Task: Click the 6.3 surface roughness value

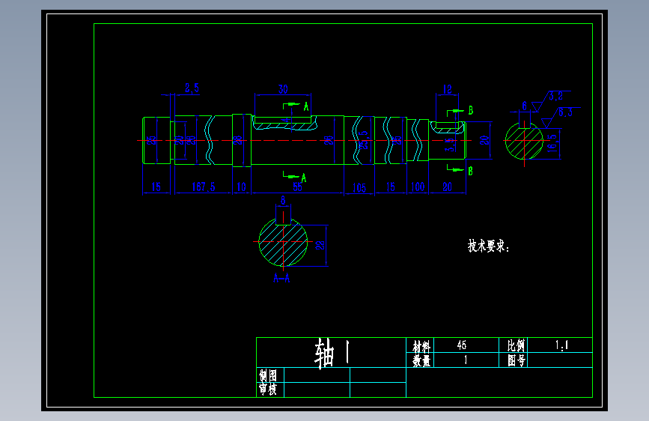Action: coord(565,112)
